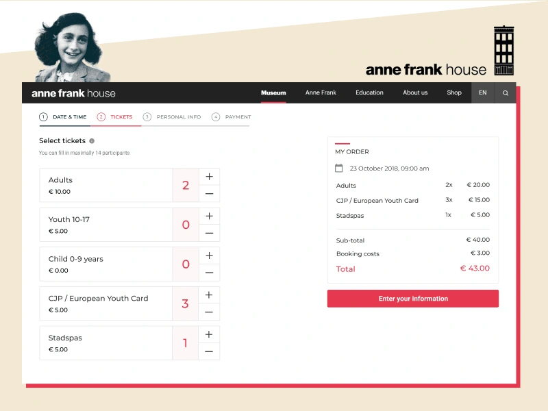Remove one Child 0-9 years ticket
The height and width of the screenshot is (411, 548).
(210, 273)
